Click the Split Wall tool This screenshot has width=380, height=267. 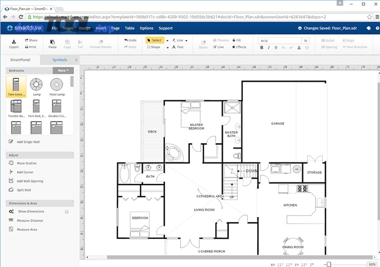point(24,190)
